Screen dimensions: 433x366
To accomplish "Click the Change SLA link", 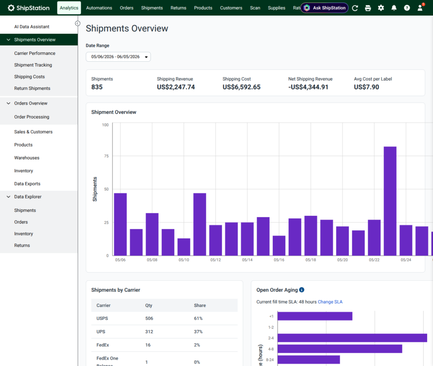I will point(330,302).
